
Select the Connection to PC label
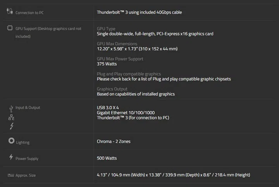(x=29, y=13)
